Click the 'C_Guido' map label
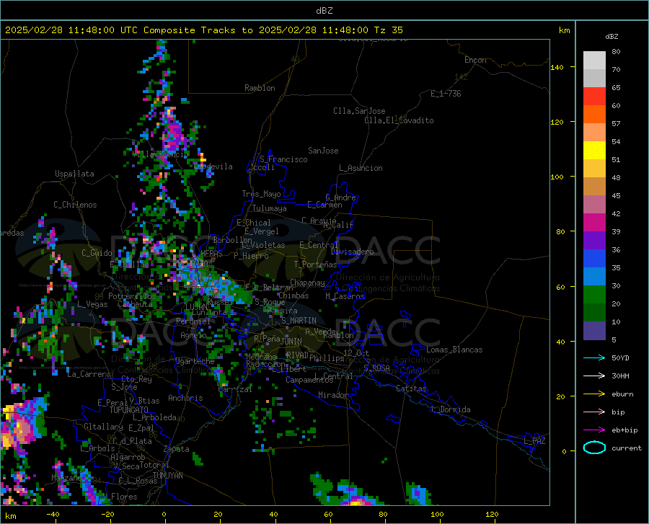 coord(97,253)
